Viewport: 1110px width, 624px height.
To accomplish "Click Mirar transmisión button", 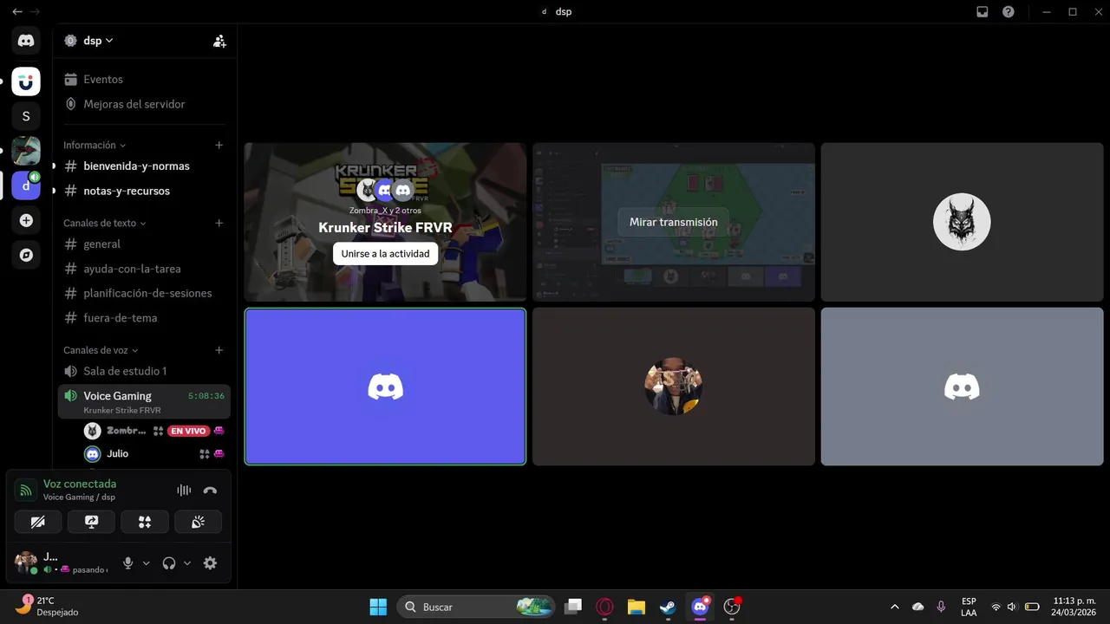I will 674,222.
